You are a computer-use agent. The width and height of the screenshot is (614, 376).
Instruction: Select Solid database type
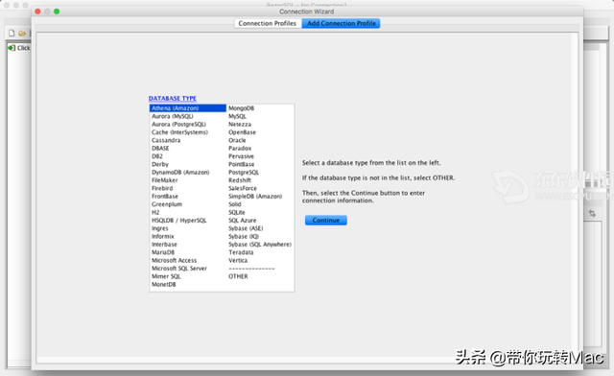tap(234, 204)
